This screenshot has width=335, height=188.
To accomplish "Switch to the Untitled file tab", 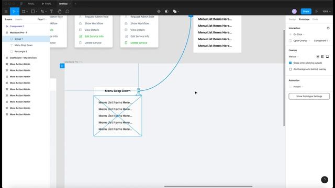I will point(63,4).
